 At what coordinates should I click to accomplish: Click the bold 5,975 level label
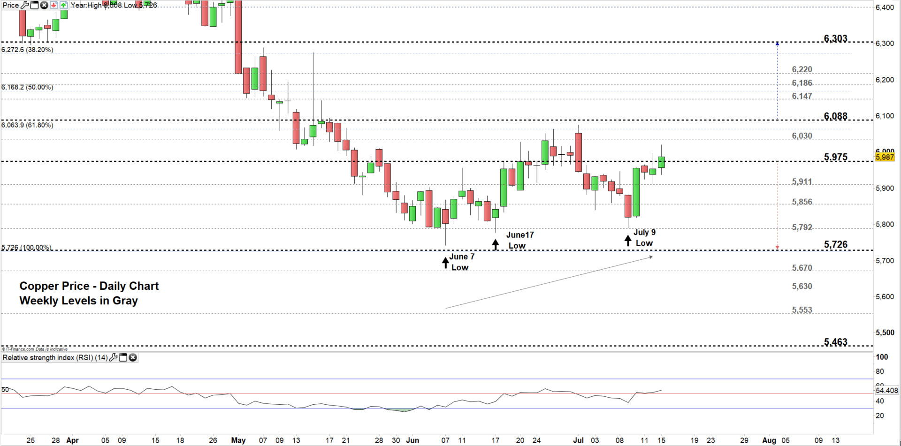[836, 157]
